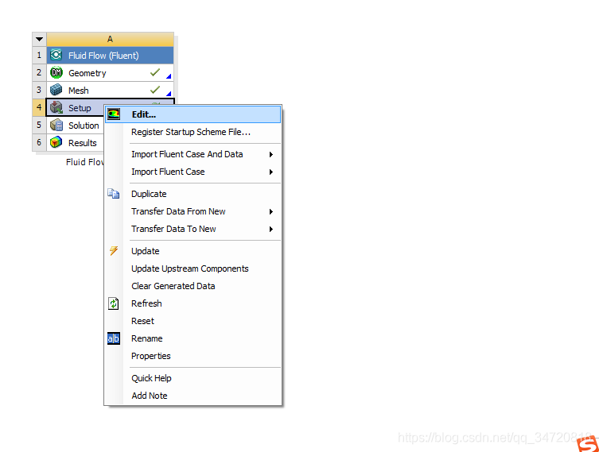Select the Solution cell label
This screenshot has width=599, height=452.
(x=84, y=126)
